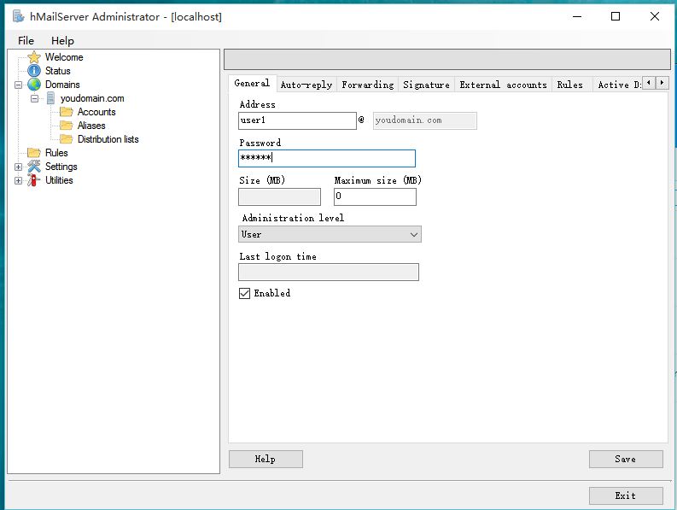This screenshot has height=510, width=677.
Task: Minimize the hMailServer Administrator window
Action: (577, 16)
